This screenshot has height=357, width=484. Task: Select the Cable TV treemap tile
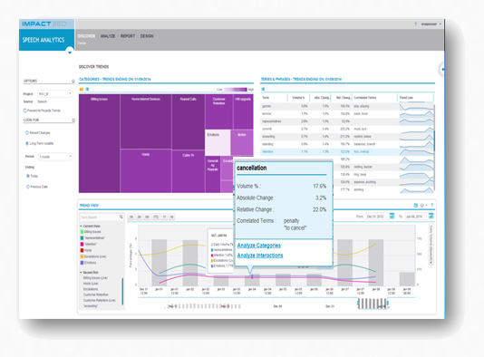[188, 171]
